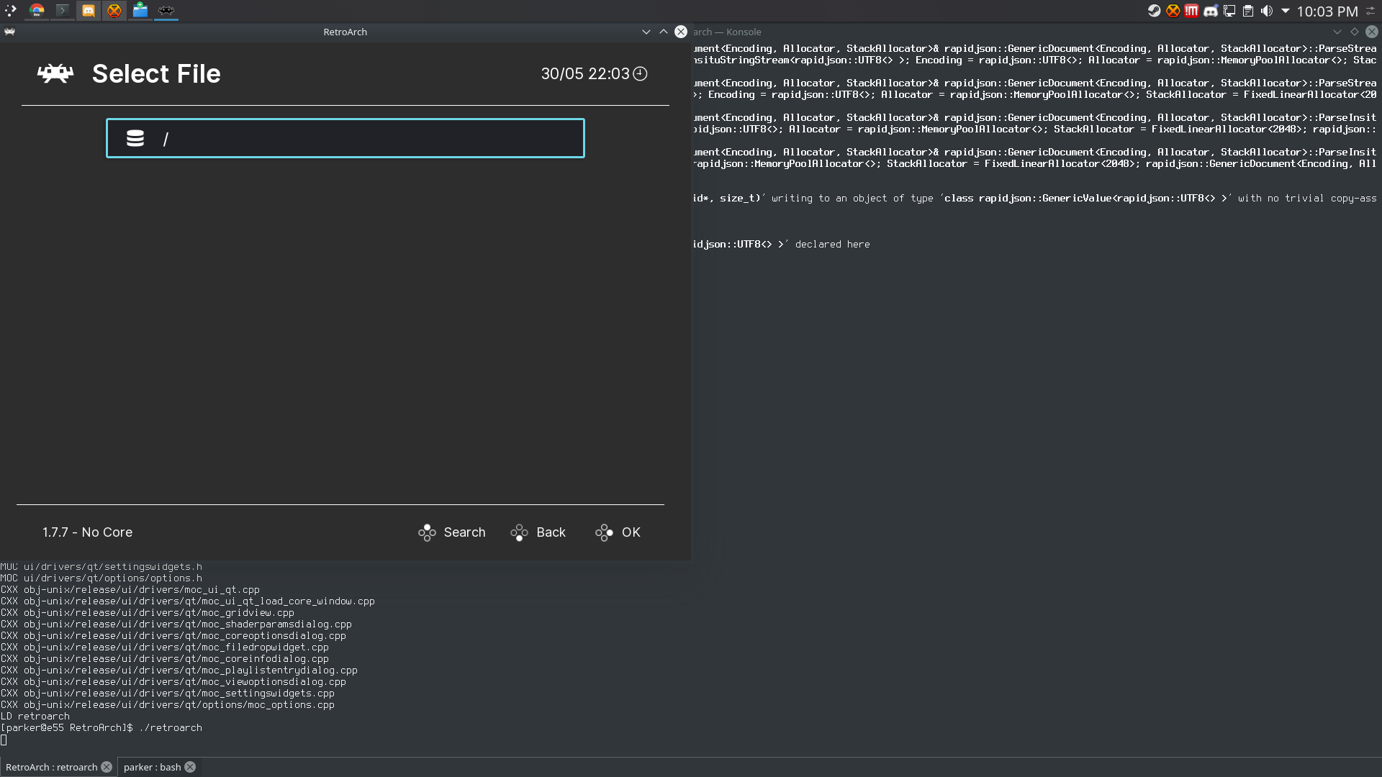The height and width of the screenshot is (777, 1382).
Task: Expand the Konsole window dropdown chevron
Action: [1337, 32]
